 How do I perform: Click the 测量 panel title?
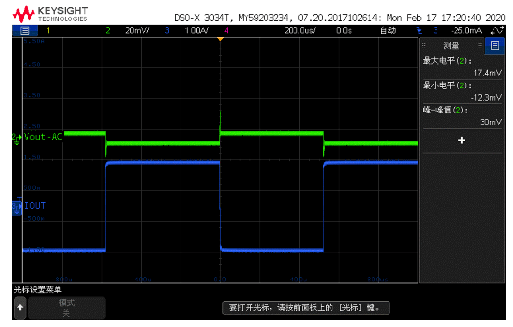click(x=451, y=46)
